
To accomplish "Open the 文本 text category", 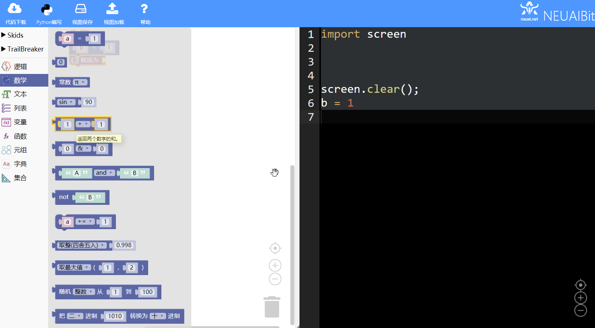I will [x=24, y=94].
